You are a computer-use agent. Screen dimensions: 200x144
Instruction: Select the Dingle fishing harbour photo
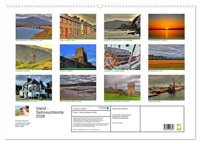tap(166, 87)
